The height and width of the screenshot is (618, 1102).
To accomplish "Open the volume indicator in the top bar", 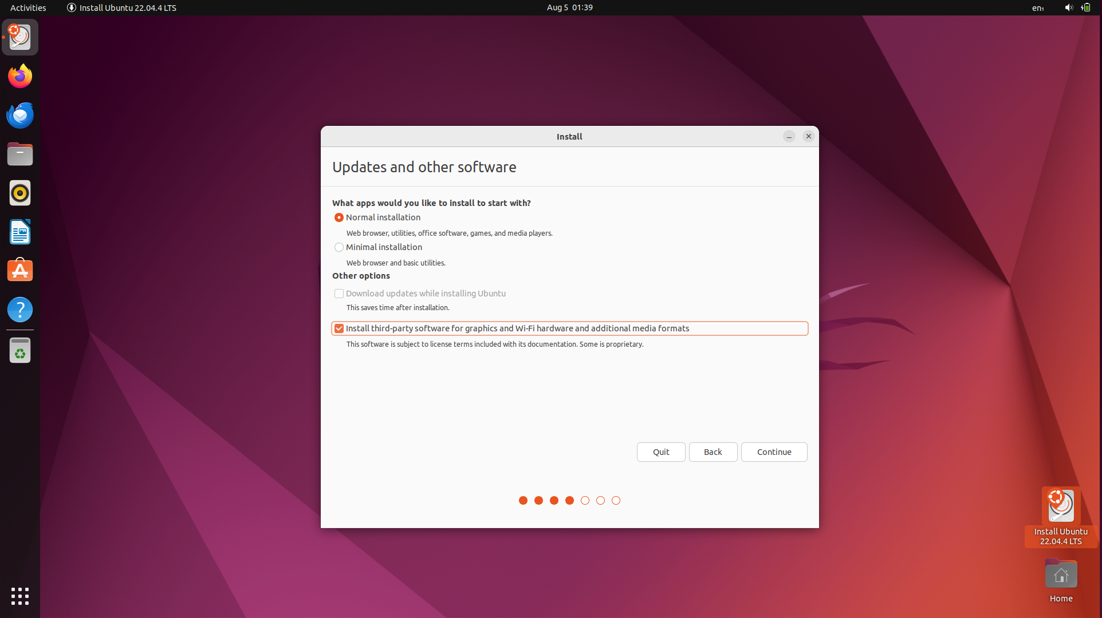I will [1068, 7].
